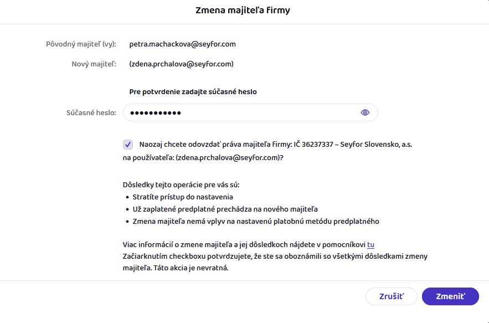Click the "Už zaplatené predplatné" bullet text
This screenshot has width=489, height=323.
(225, 209)
